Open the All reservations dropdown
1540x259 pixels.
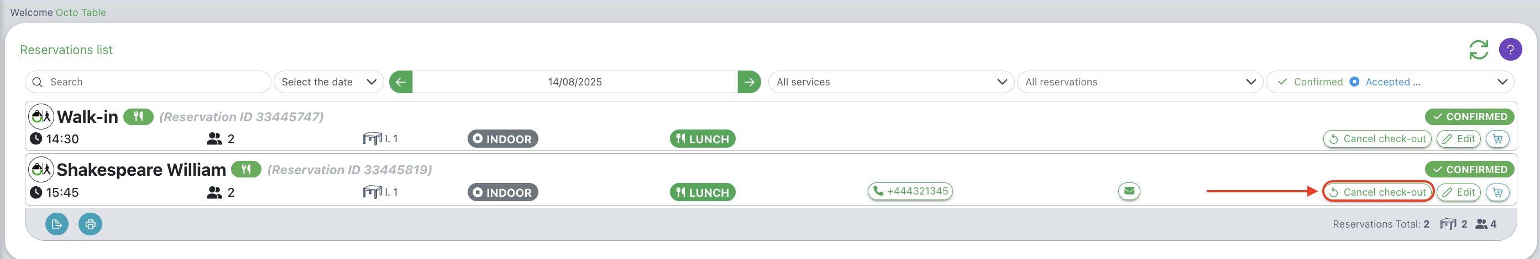(x=1139, y=82)
